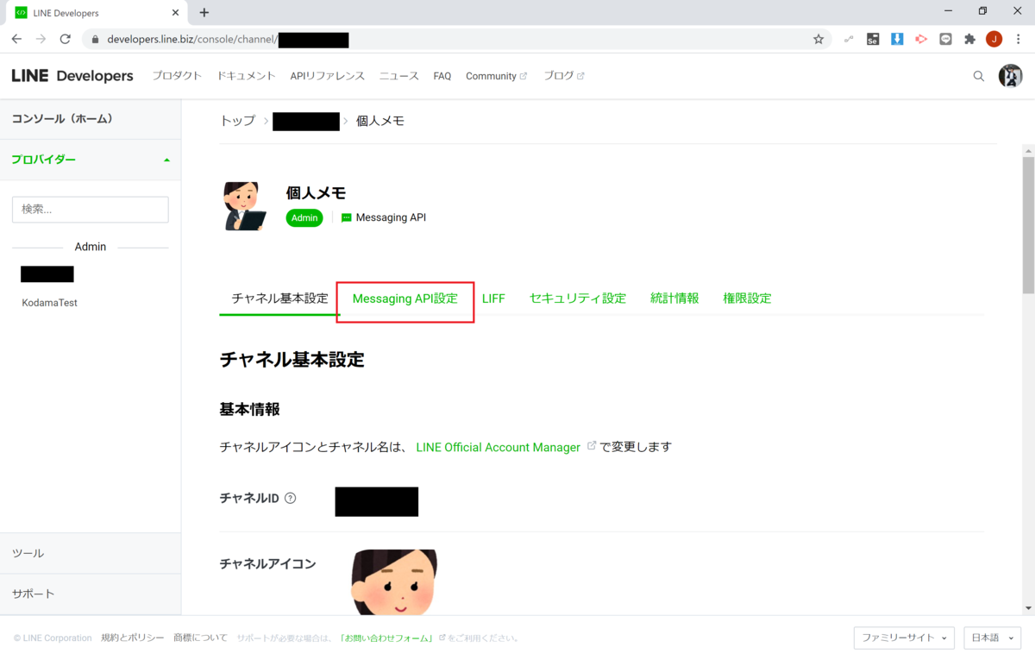Open the LINE browser extension icon

pos(945,39)
